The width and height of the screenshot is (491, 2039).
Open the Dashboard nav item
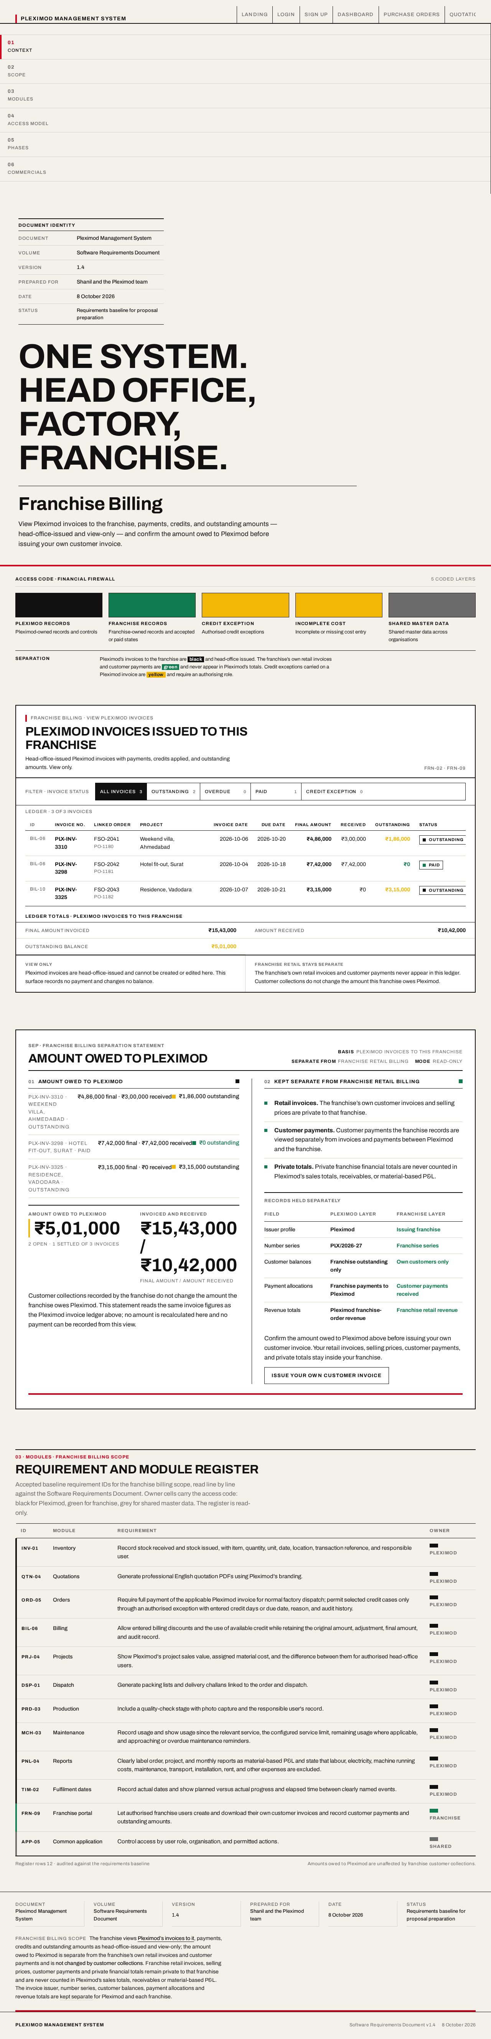[355, 14]
